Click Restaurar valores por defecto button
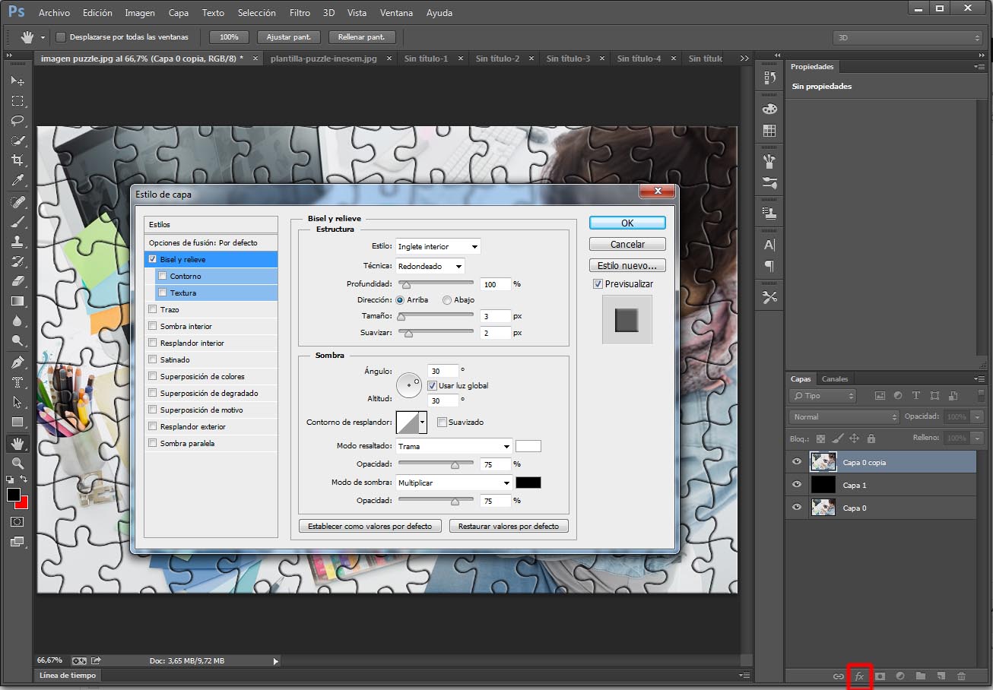 click(508, 526)
